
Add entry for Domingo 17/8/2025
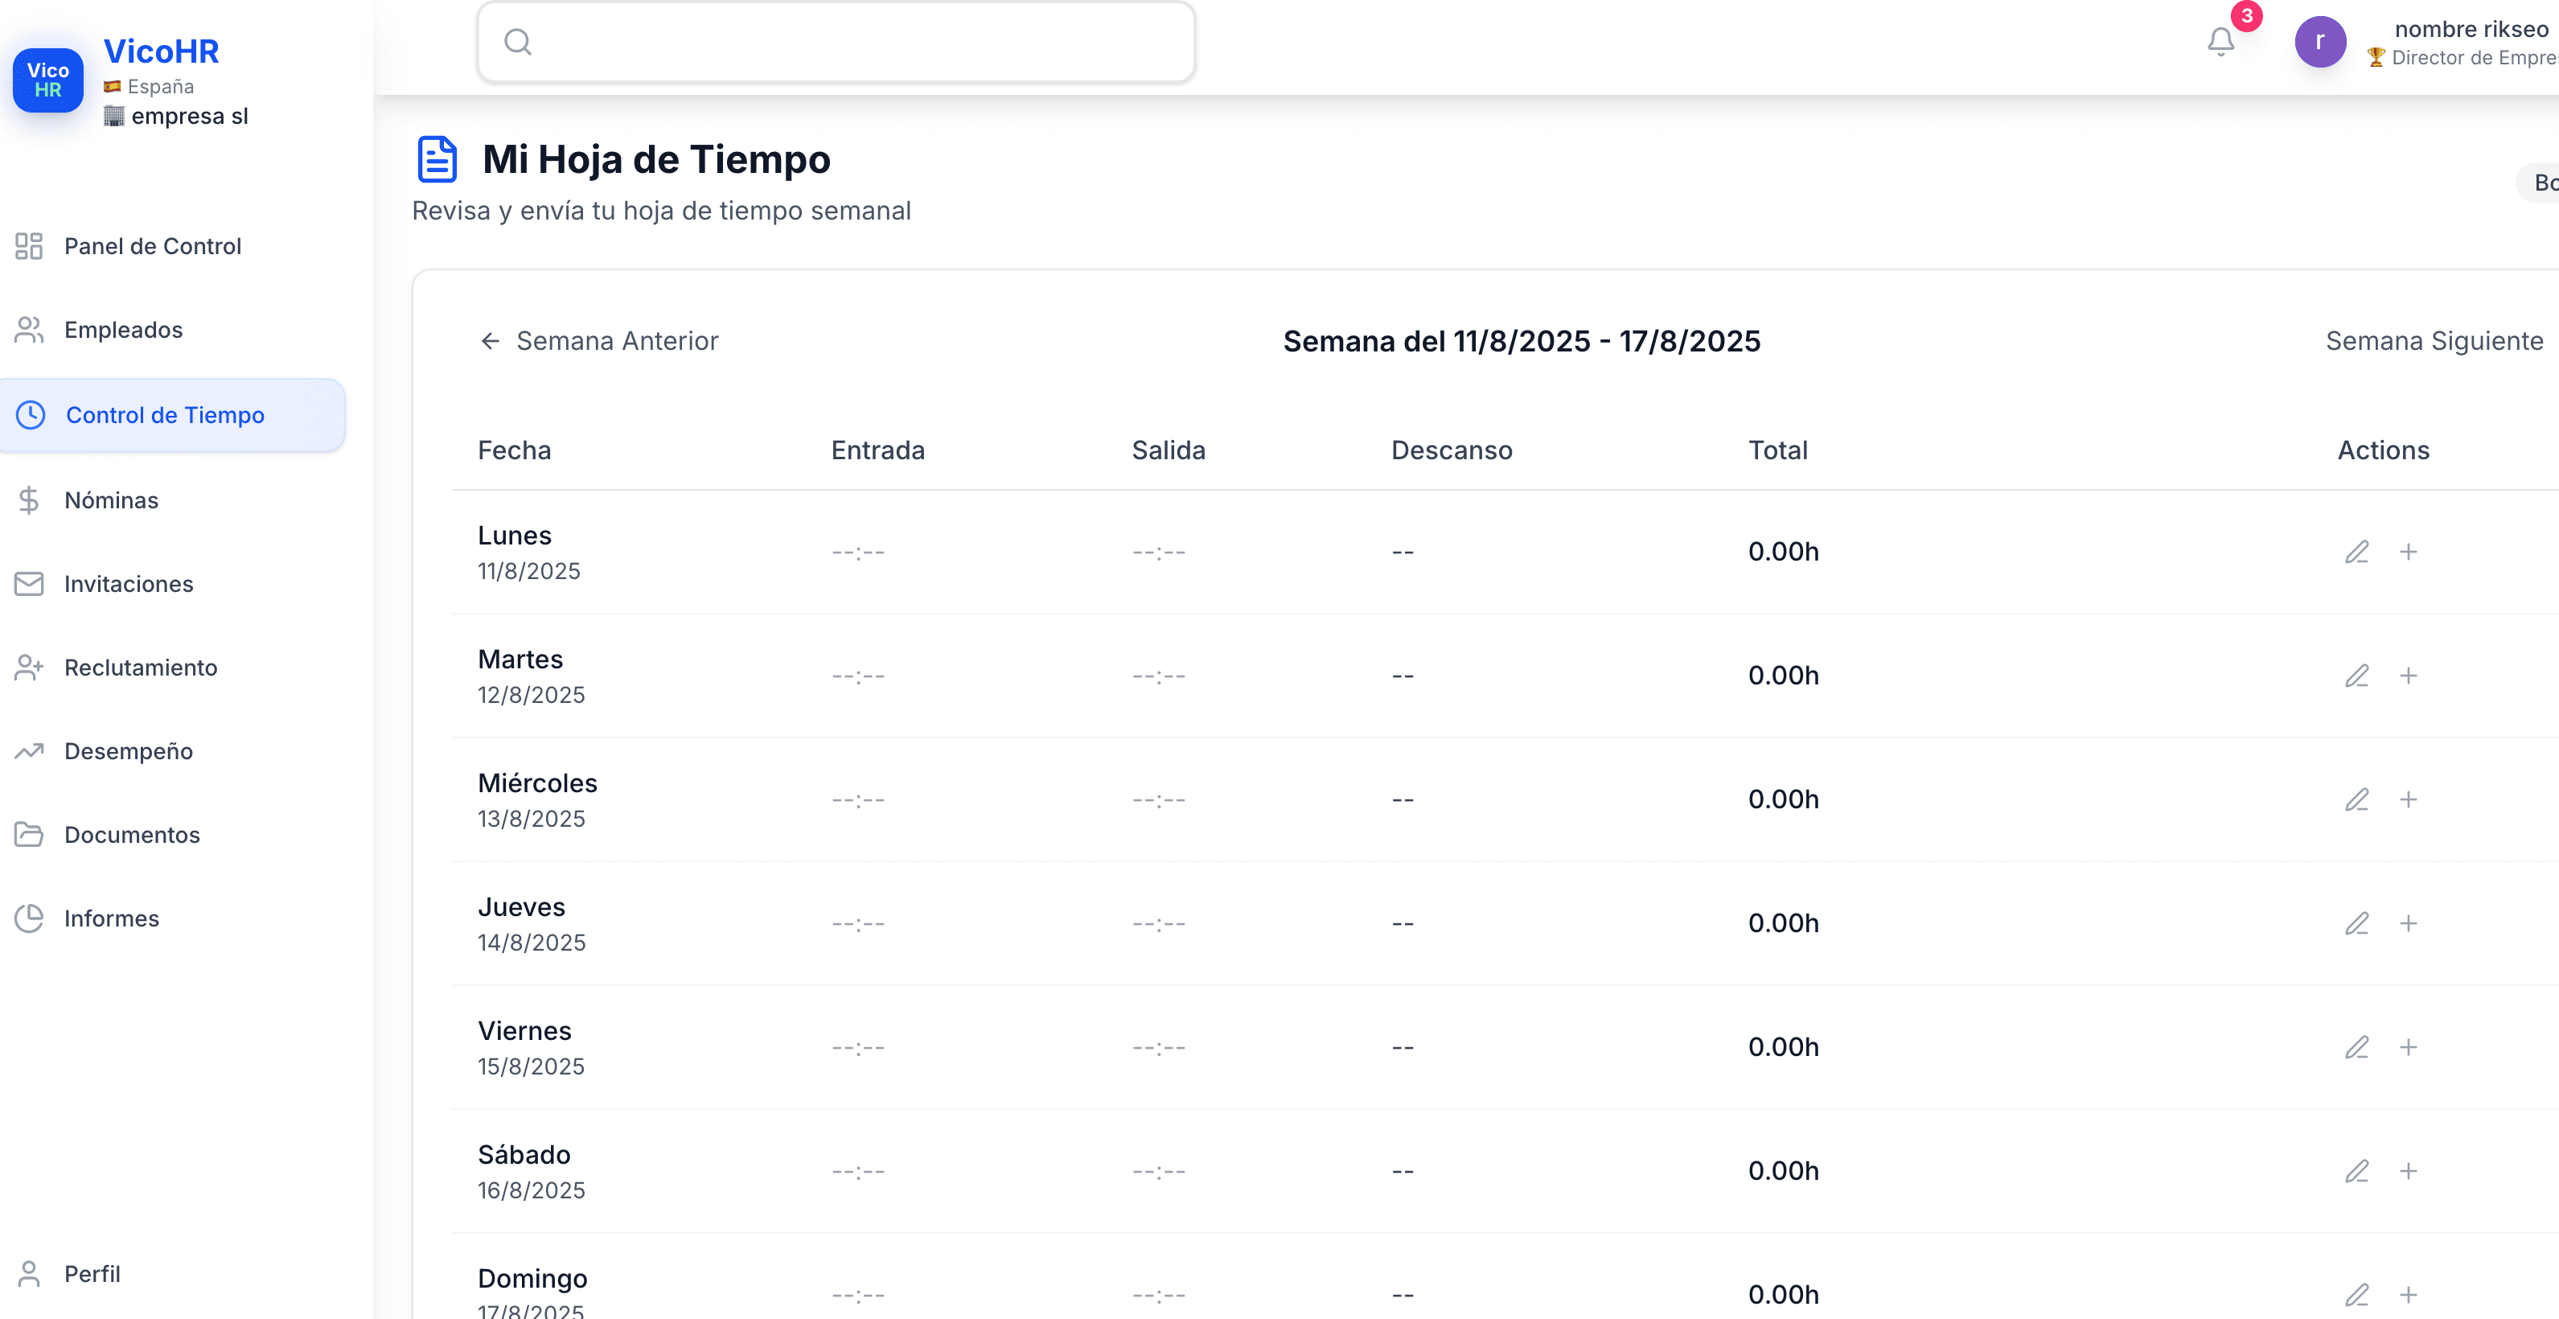point(2408,1294)
